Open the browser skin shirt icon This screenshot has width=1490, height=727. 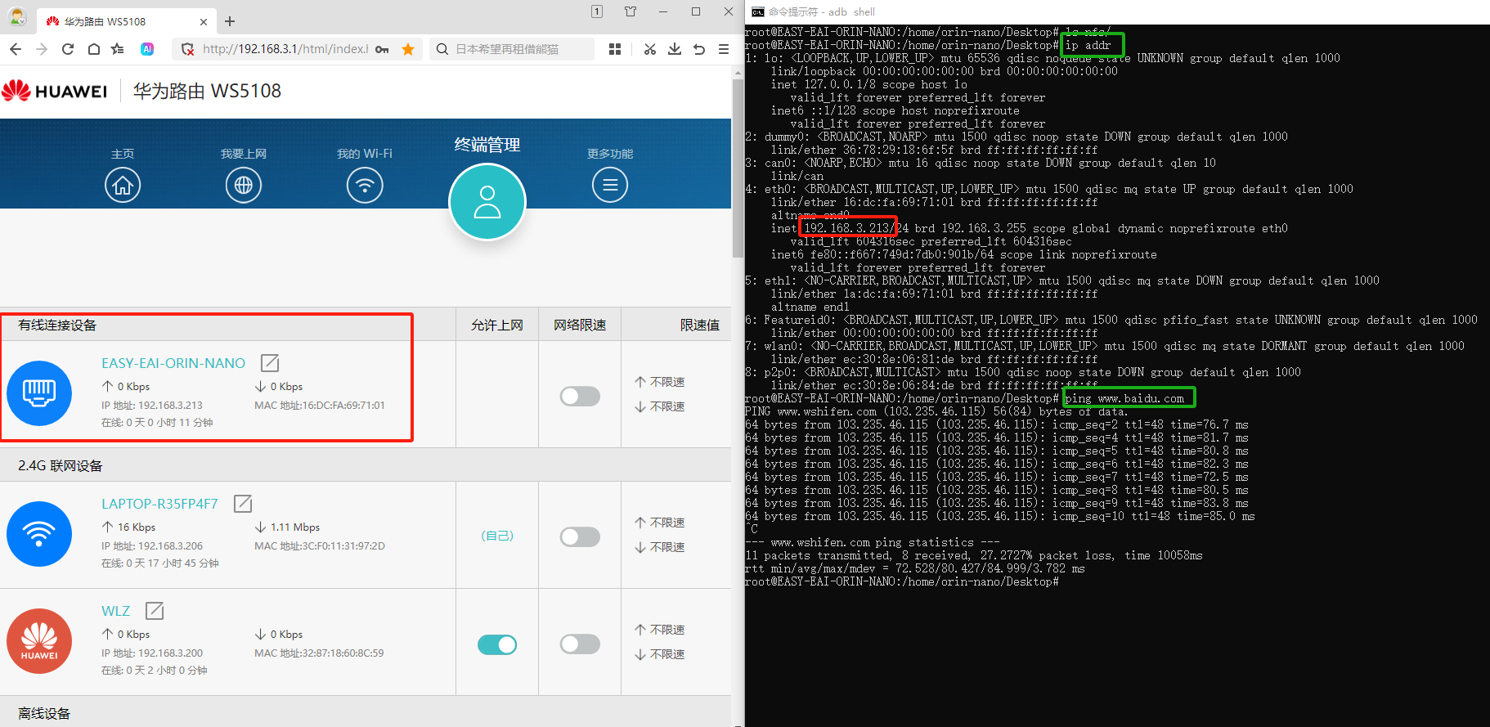631,11
